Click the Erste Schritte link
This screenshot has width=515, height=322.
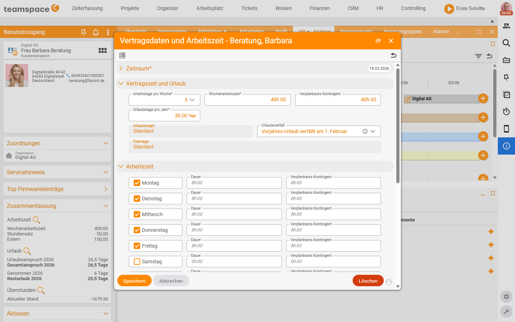point(470,8)
